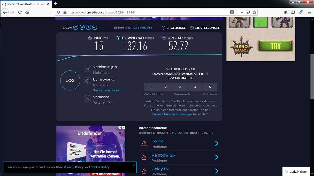
Task: Open Uplay PC problems entry
Action: click(x=180, y=171)
